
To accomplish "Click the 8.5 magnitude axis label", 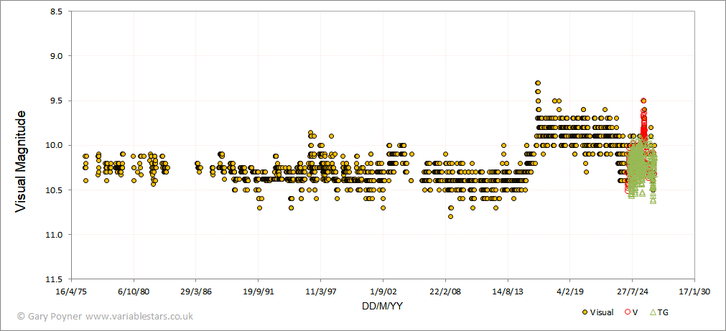I will click(55, 11).
